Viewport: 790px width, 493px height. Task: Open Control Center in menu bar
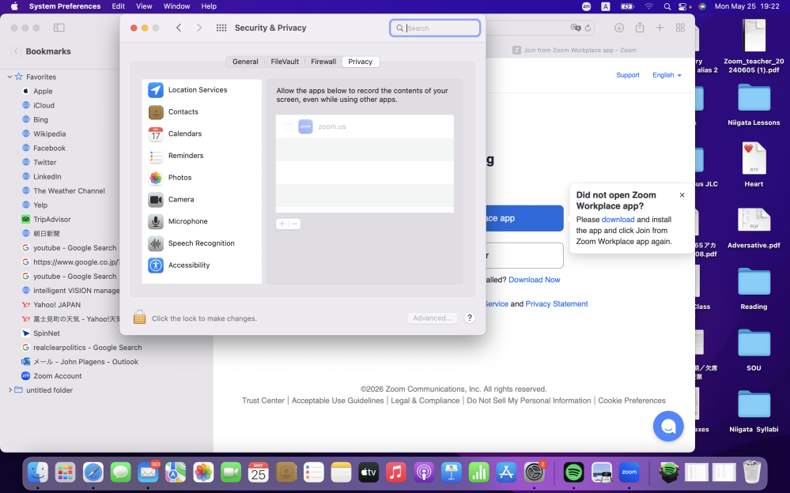coord(682,6)
